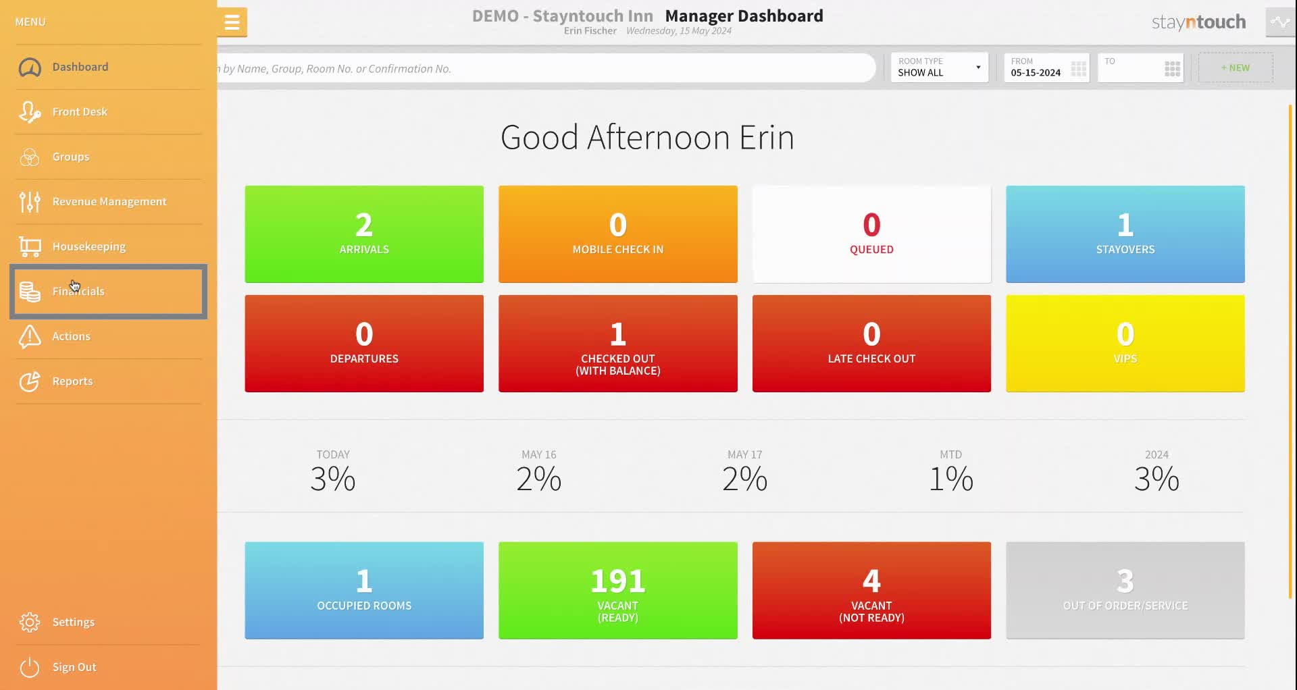Open the 191 Vacant (Ready) tile
Viewport: 1297px width, 690px height.
pyautogui.click(x=618, y=590)
